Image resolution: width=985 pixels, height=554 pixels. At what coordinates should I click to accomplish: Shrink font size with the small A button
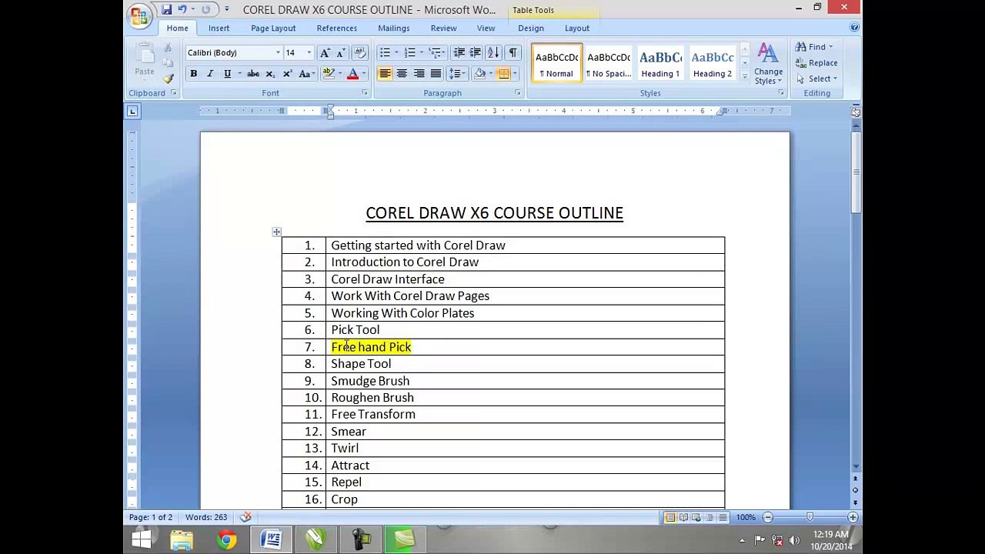click(x=342, y=53)
